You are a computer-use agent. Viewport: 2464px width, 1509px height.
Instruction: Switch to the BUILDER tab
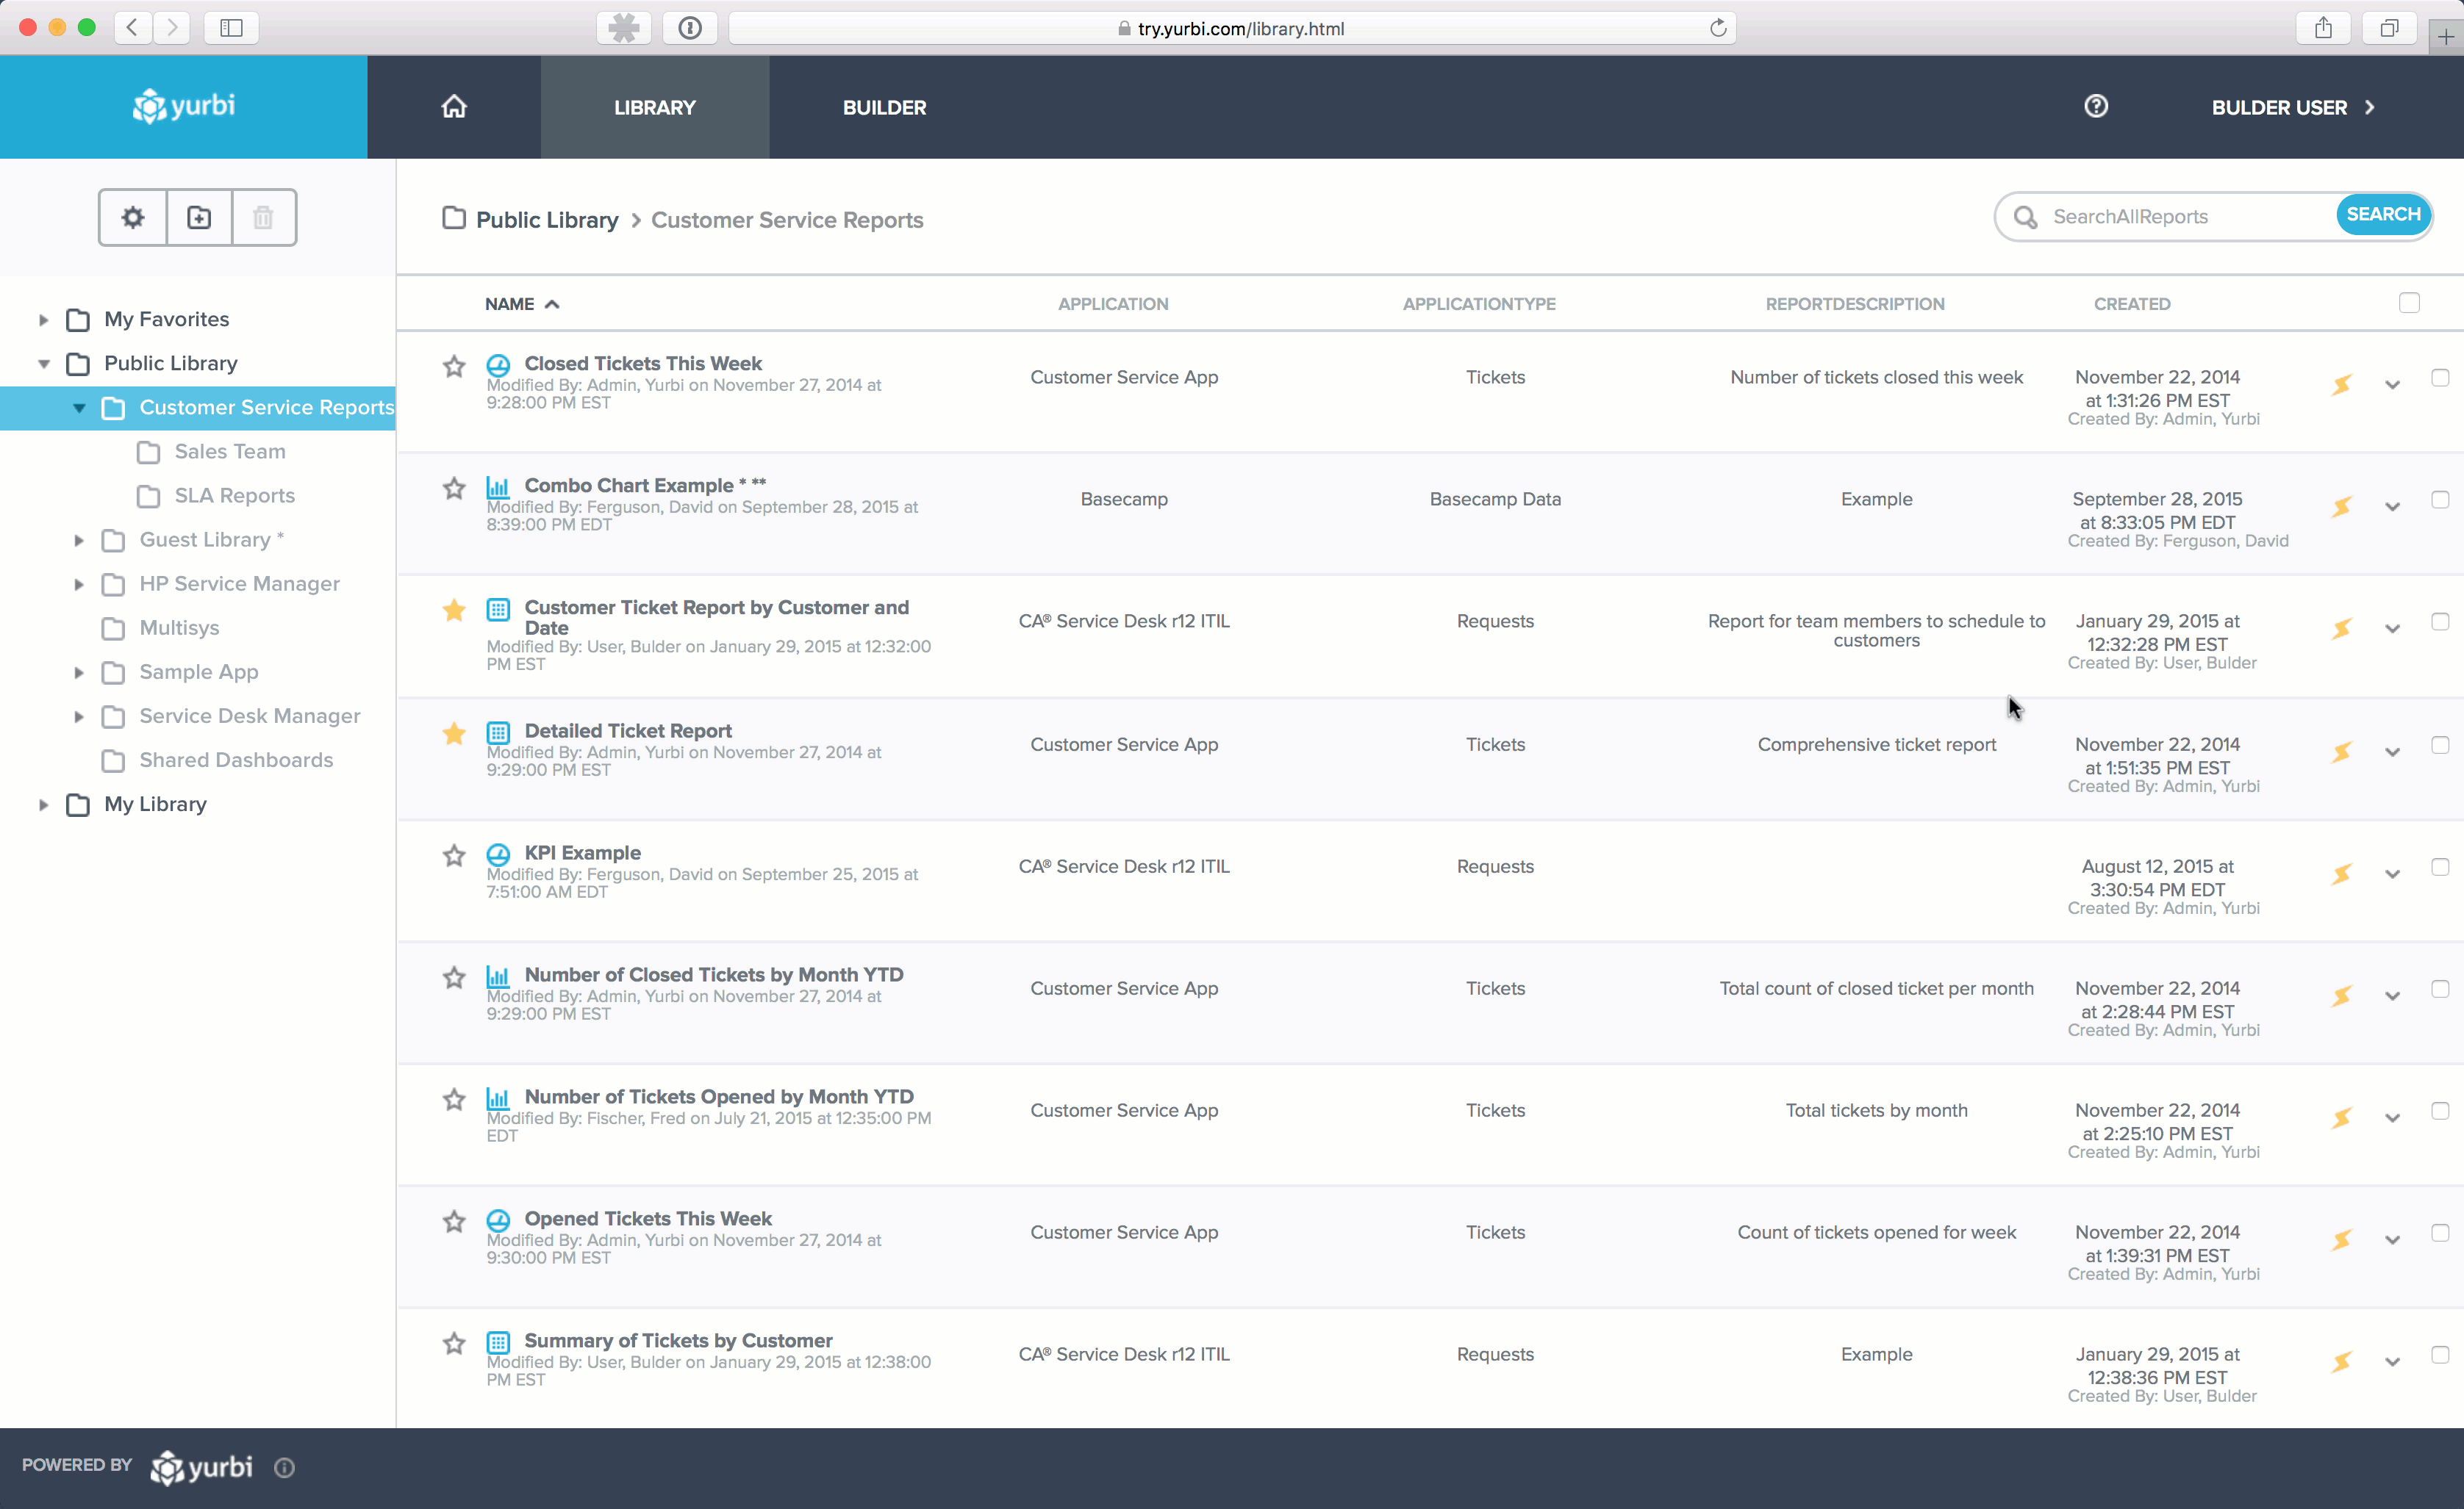[x=884, y=108]
